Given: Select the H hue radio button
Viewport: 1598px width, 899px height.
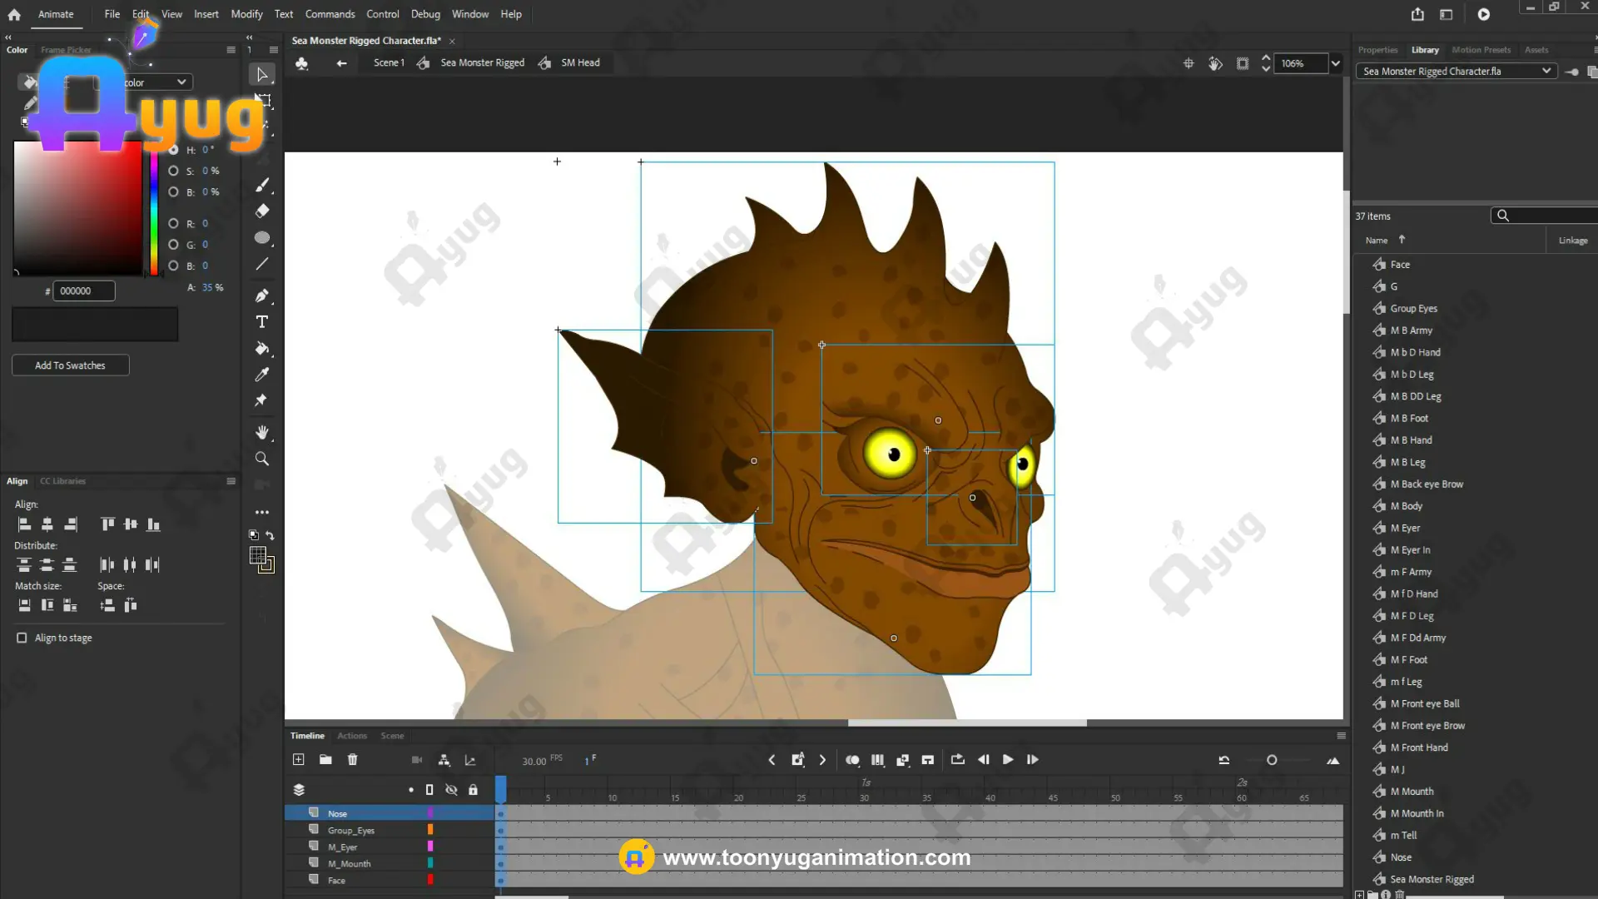Looking at the screenshot, I should click(173, 150).
